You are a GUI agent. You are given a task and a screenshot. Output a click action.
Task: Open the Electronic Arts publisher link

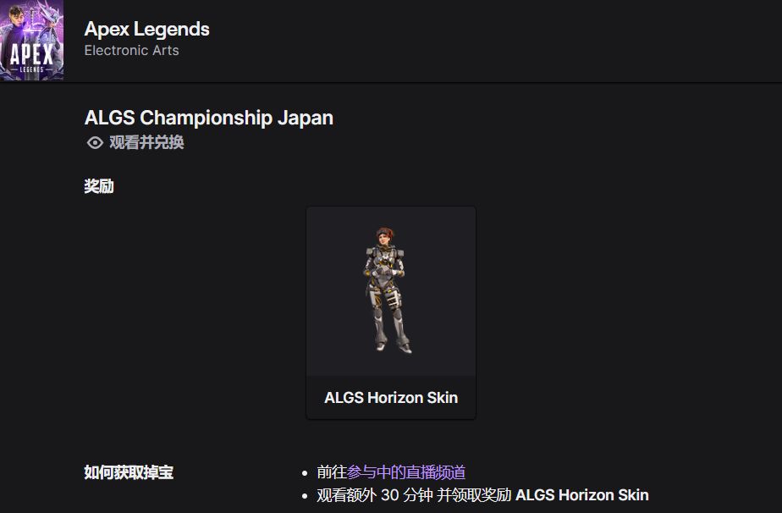click(x=132, y=51)
